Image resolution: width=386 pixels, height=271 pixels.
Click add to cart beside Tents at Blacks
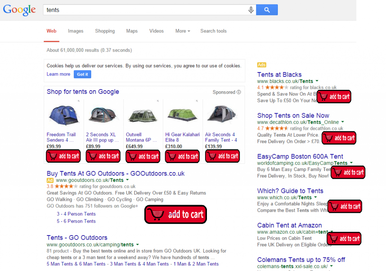coord(334,97)
